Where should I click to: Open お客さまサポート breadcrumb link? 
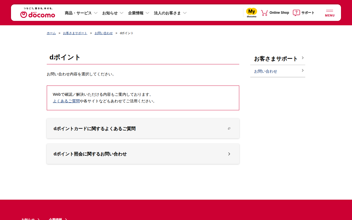click(x=75, y=33)
